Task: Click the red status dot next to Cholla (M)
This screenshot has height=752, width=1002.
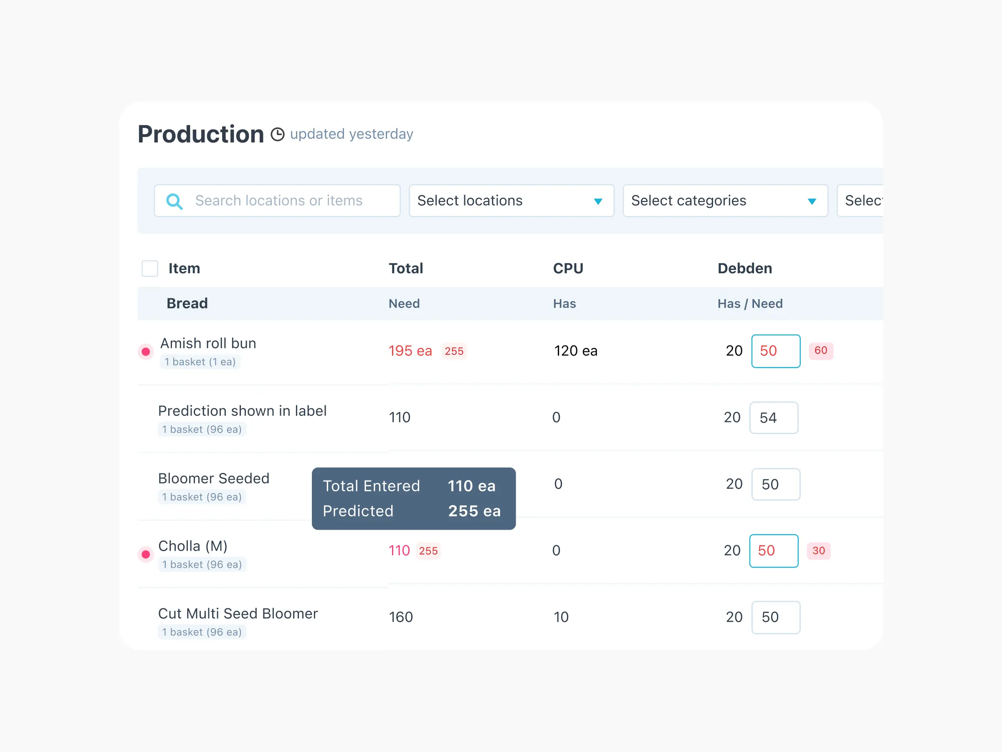Action: pos(146,553)
